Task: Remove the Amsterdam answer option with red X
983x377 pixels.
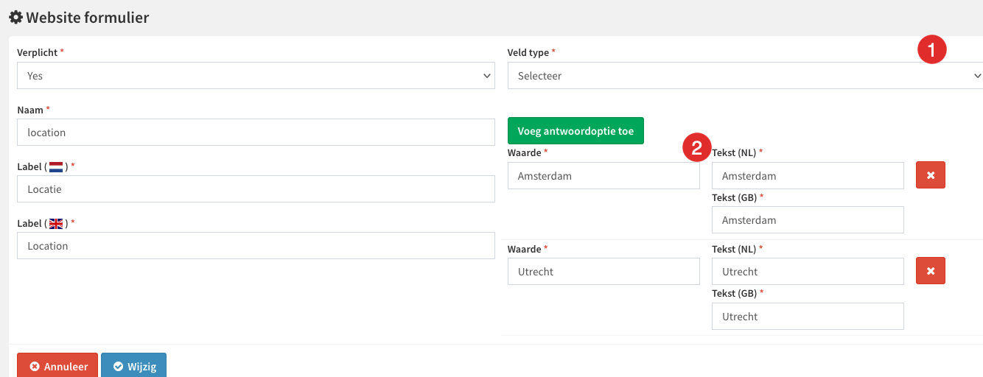Action: click(x=931, y=175)
